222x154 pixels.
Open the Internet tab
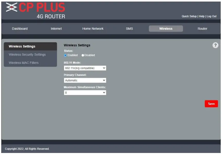56,29
